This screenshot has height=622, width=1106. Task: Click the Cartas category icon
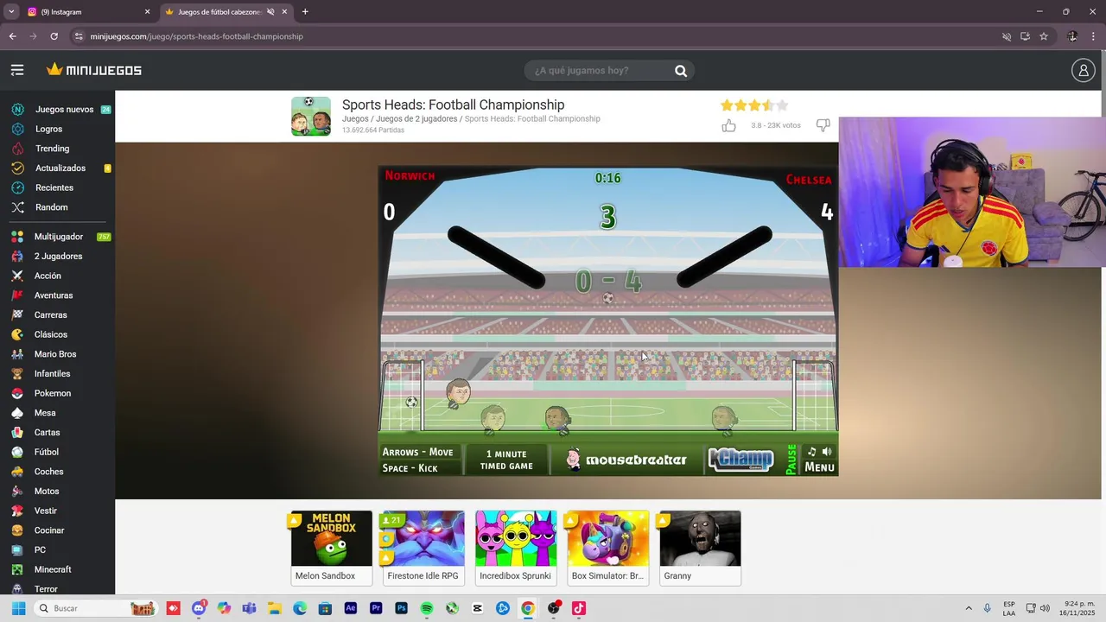point(17,433)
